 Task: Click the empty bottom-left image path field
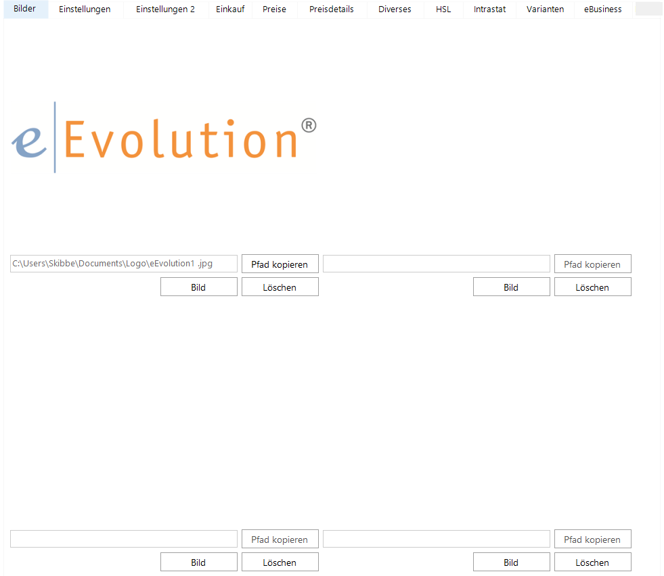coord(124,539)
